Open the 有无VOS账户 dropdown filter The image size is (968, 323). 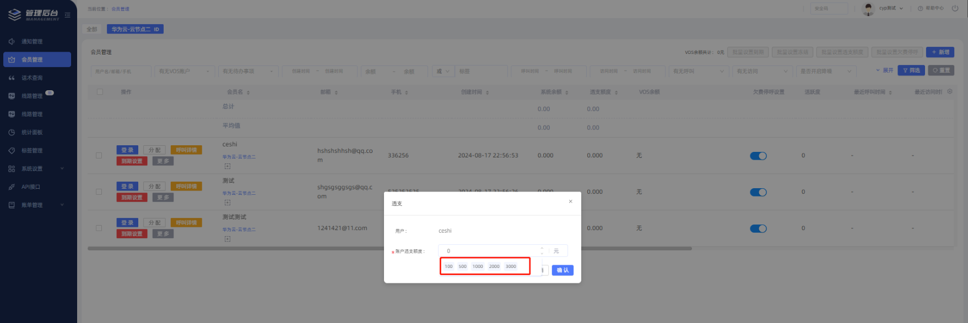click(x=185, y=71)
